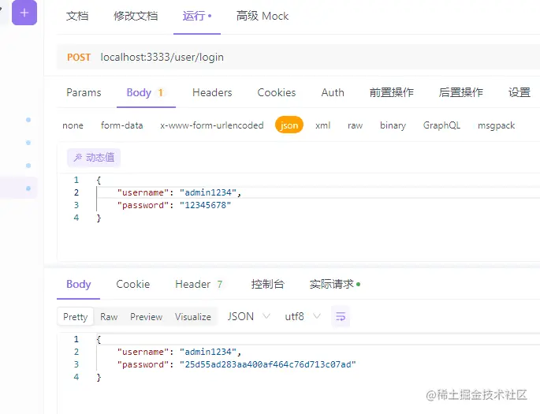Select none body type
540x414 pixels.
(x=73, y=125)
